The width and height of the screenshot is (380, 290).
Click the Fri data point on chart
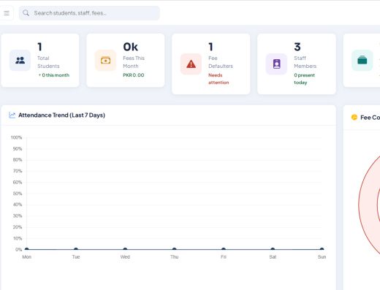point(224,249)
